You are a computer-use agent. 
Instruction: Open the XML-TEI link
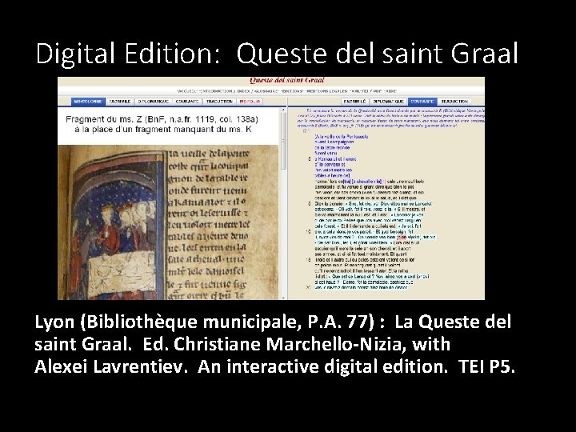point(360,91)
